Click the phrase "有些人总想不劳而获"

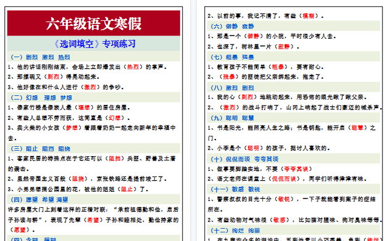click(44, 118)
